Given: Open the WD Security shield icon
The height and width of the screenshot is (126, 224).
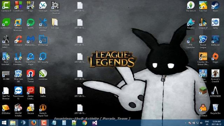Looking at the screenshot, I should click(43, 58).
